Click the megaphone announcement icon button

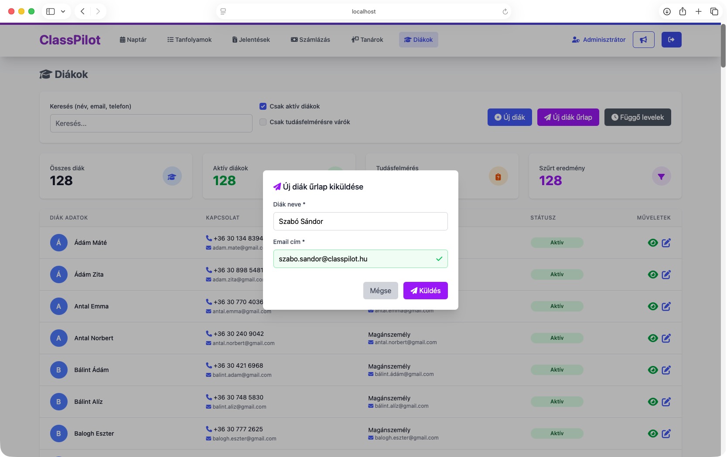point(643,40)
